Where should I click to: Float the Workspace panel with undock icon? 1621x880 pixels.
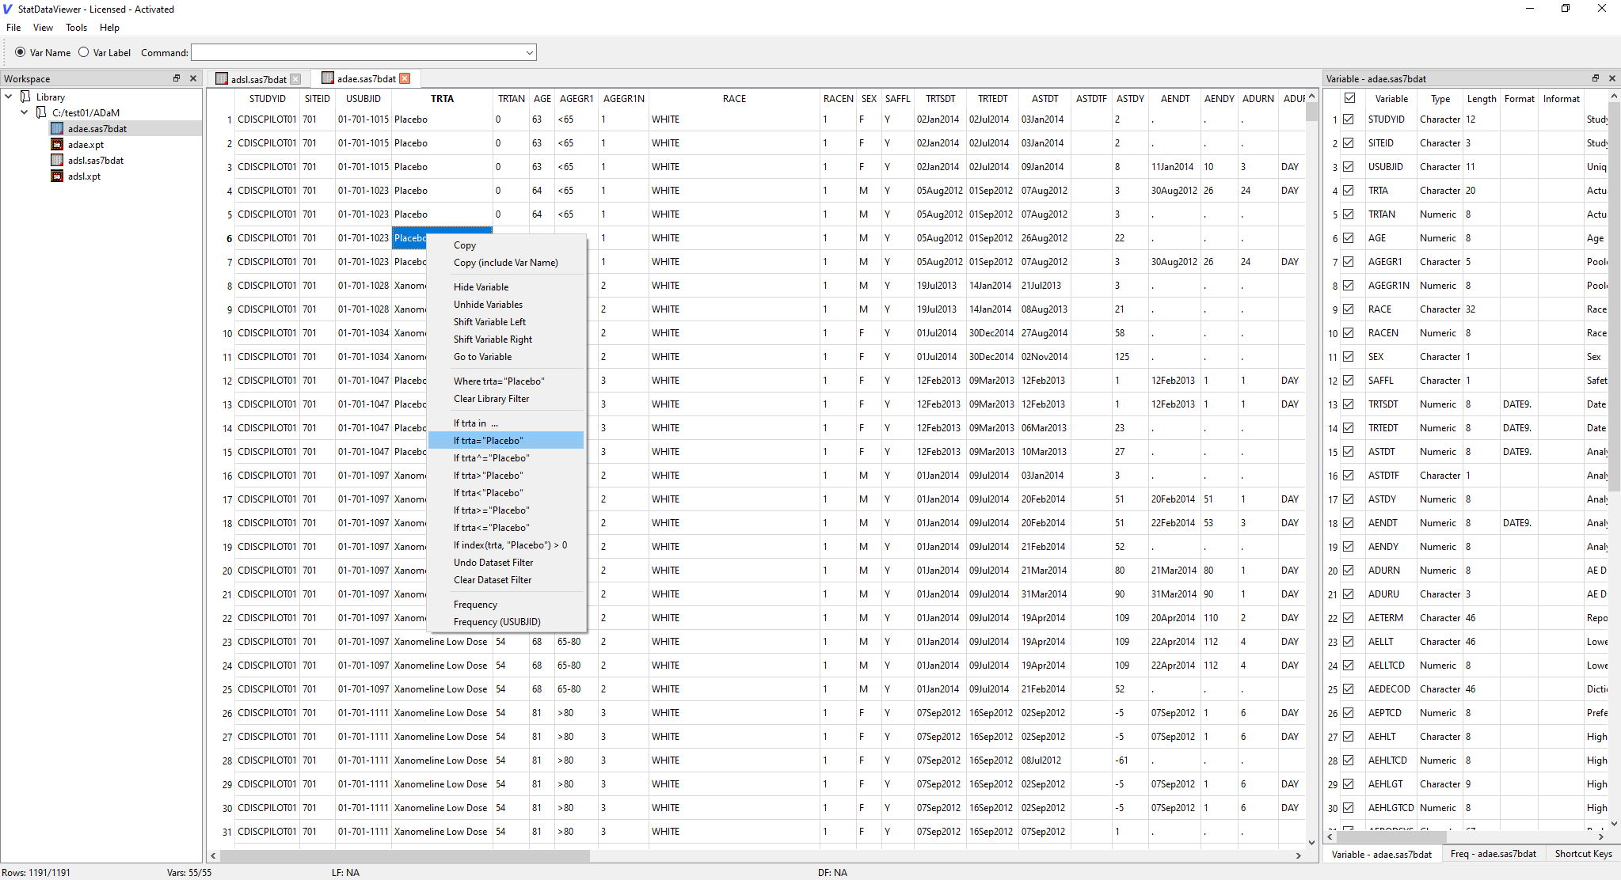[x=177, y=78]
